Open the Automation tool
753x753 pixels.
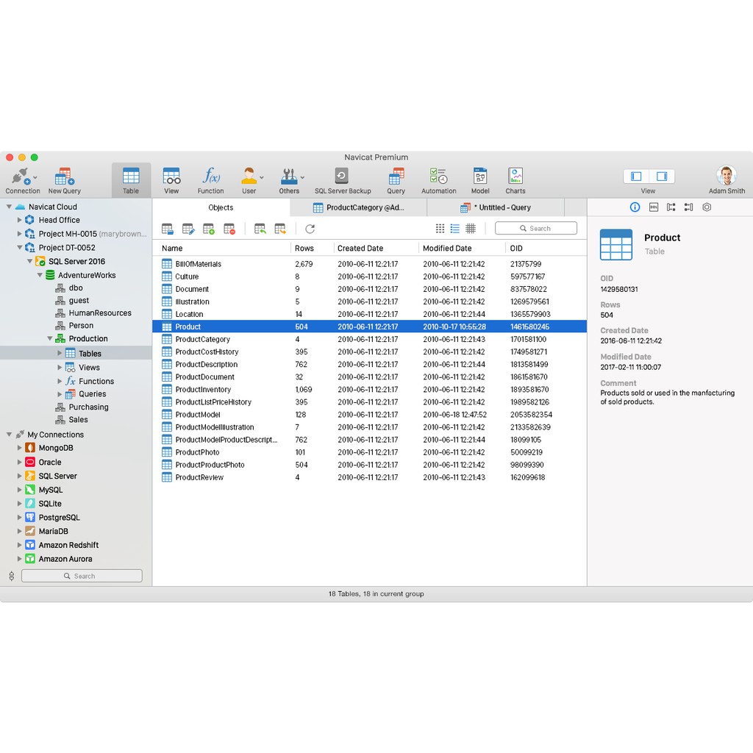438,180
